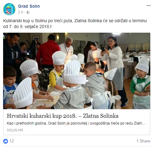The width and height of the screenshot is (154, 148).
Task: View who liked via the 12 count
Action: 11,141
